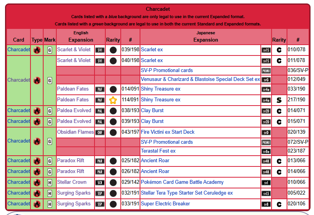Click the svD symbol for Fire Victini ex Start Deck
This screenshot has height=215, width=314.
pyautogui.click(x=266, y=133)
